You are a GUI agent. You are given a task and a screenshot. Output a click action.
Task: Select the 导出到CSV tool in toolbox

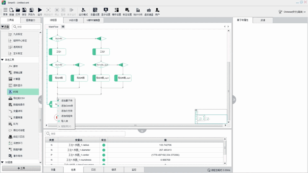(x=19, y=98)
